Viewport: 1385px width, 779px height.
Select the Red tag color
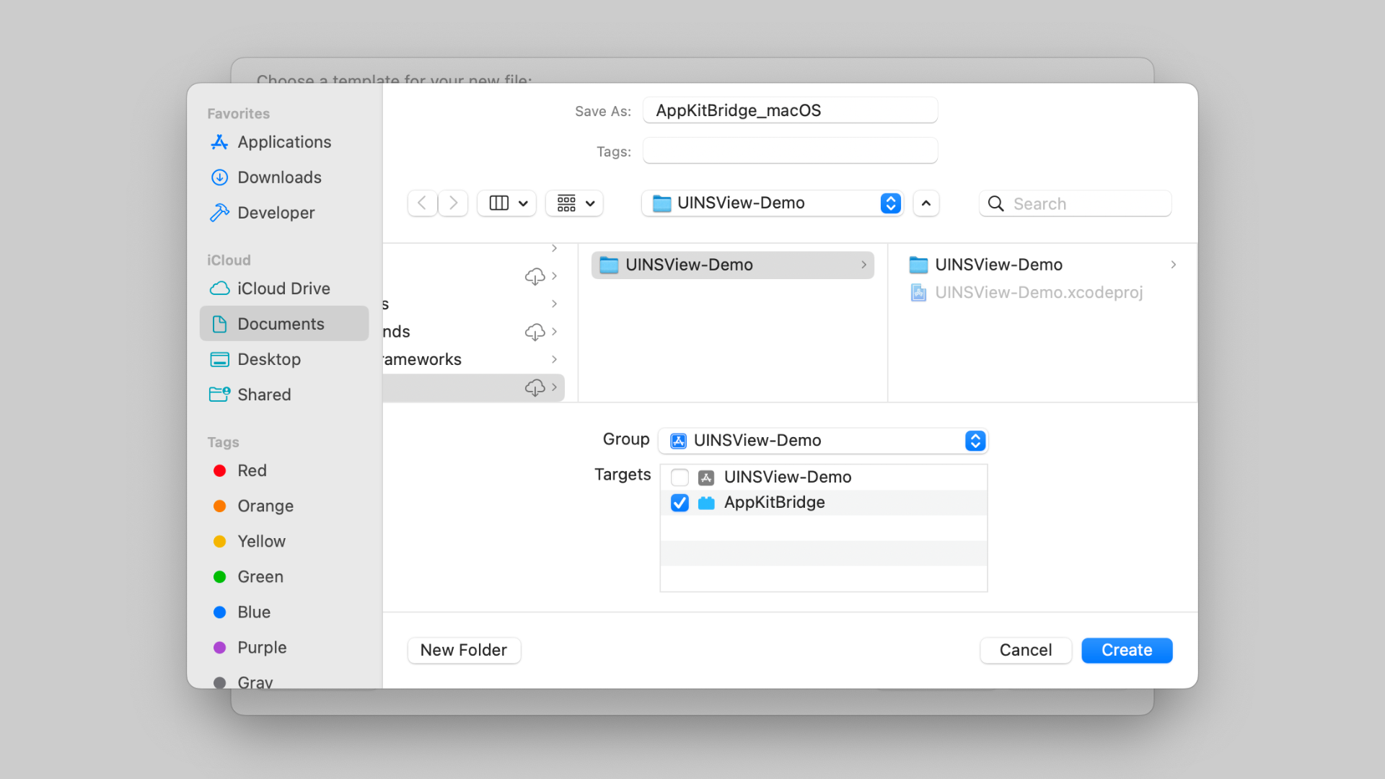pyautogui.click(x=251, y=471)
